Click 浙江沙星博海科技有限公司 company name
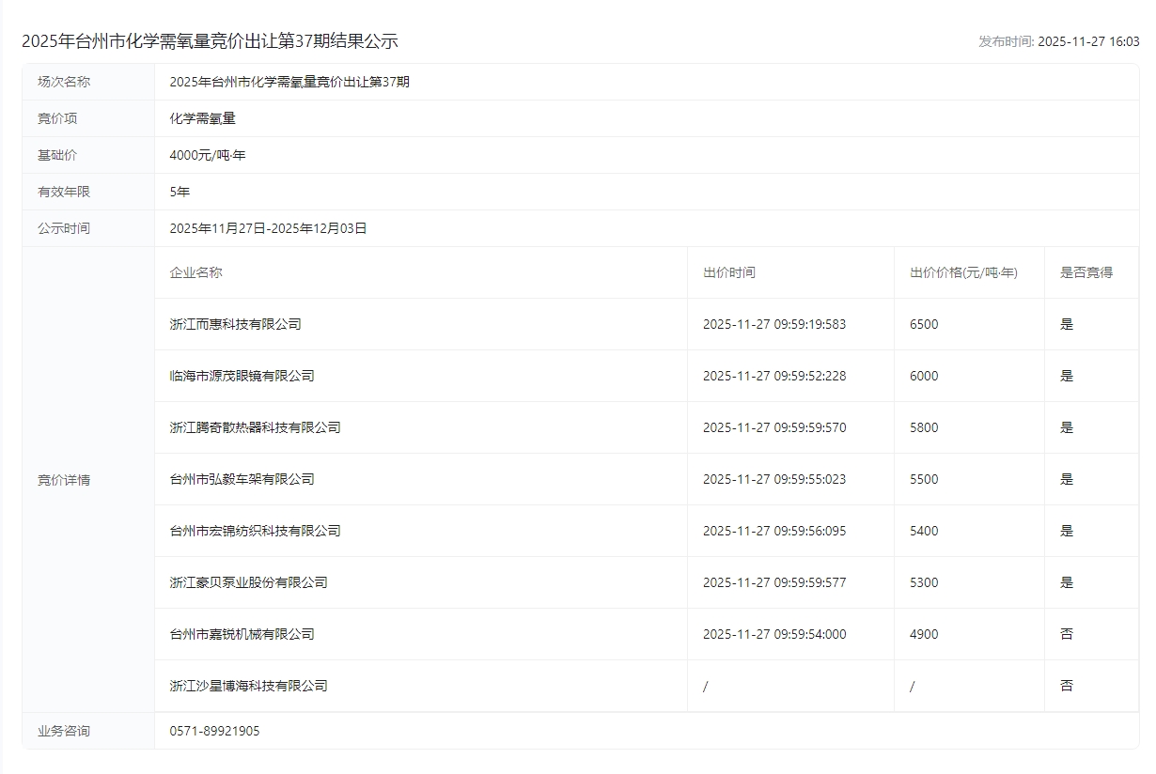 pyautogui.click(x=248, y=686)
